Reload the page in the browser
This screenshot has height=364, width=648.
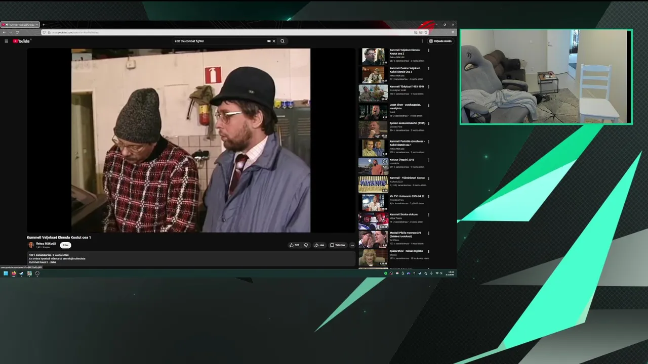point(17,32)
